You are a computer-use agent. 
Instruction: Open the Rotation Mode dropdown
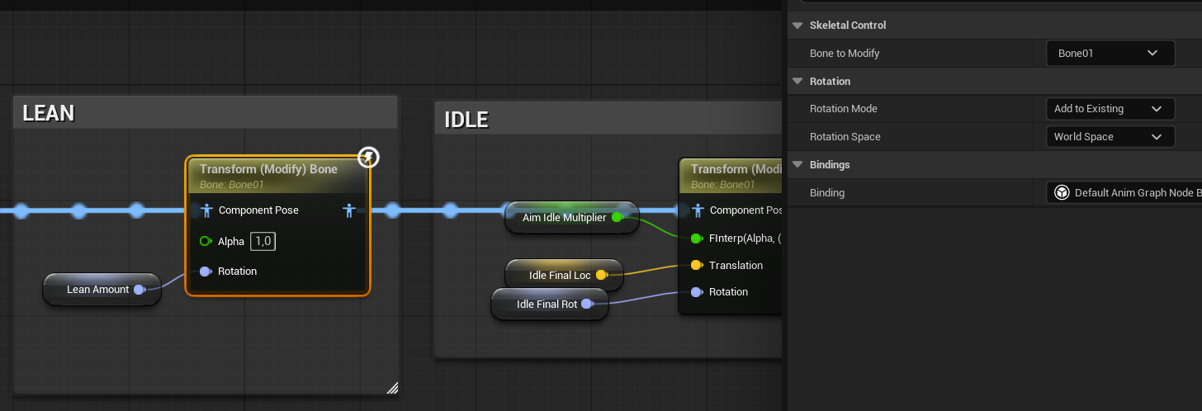pyautogui.click(x=1110, y=109)
